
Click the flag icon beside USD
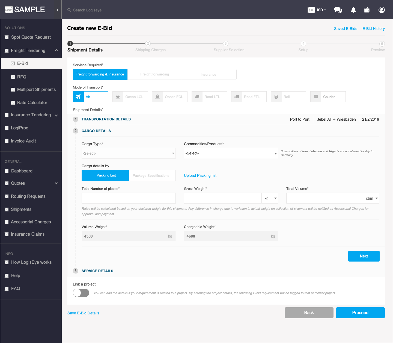click(311, 10)
